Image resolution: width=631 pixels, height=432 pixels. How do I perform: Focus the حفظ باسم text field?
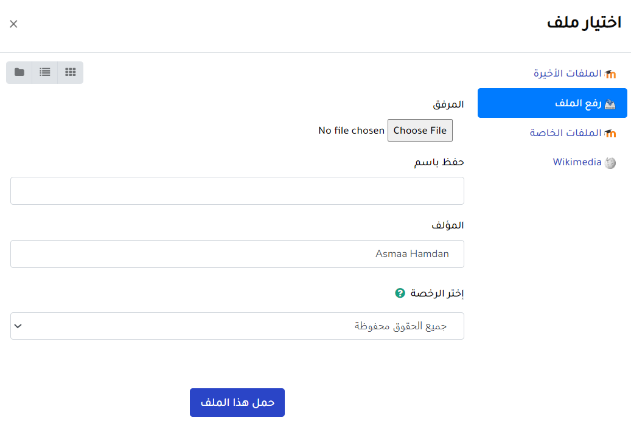pos(237,191)
